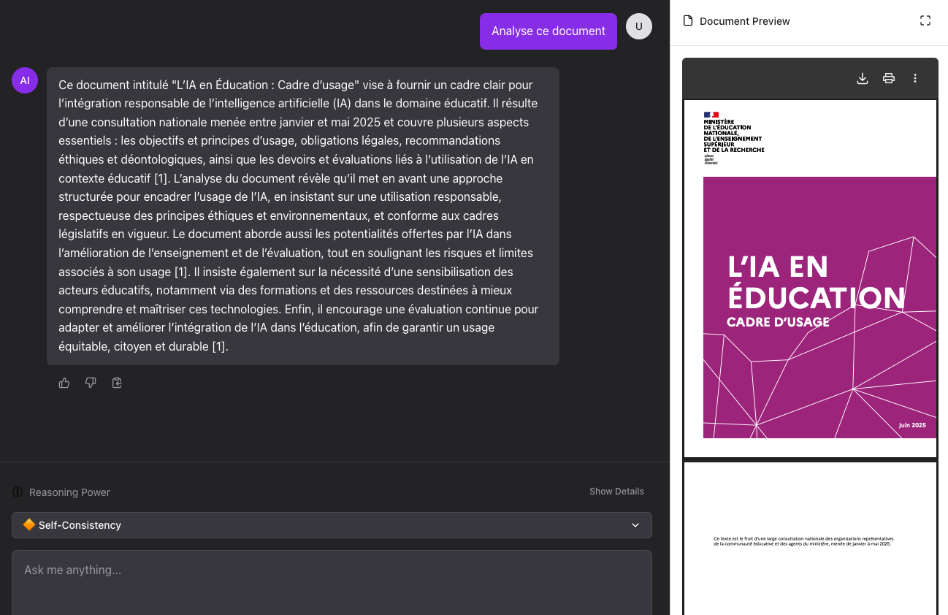The image size is (948, 615).
Task: Open the Self-Consistency dropdown
Action: (332, 525)
